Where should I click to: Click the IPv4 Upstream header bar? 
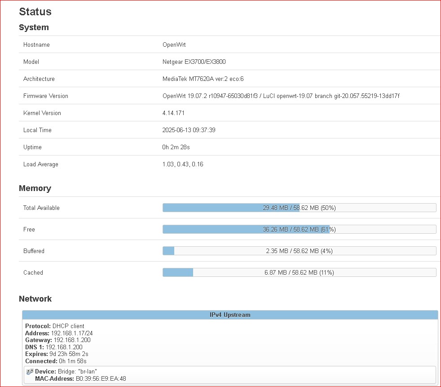coord(230,315)
